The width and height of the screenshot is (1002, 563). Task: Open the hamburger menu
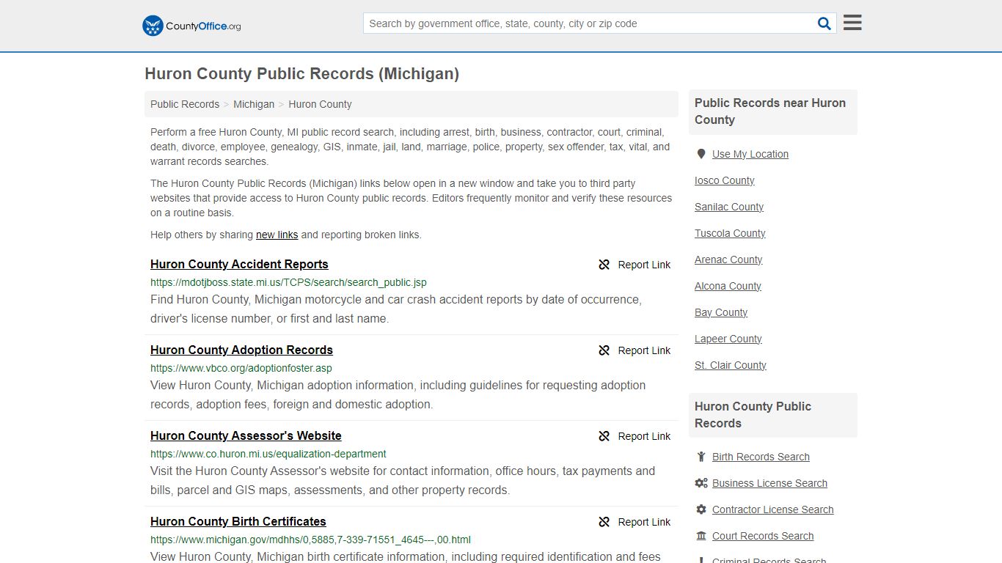tap(852, 23)
